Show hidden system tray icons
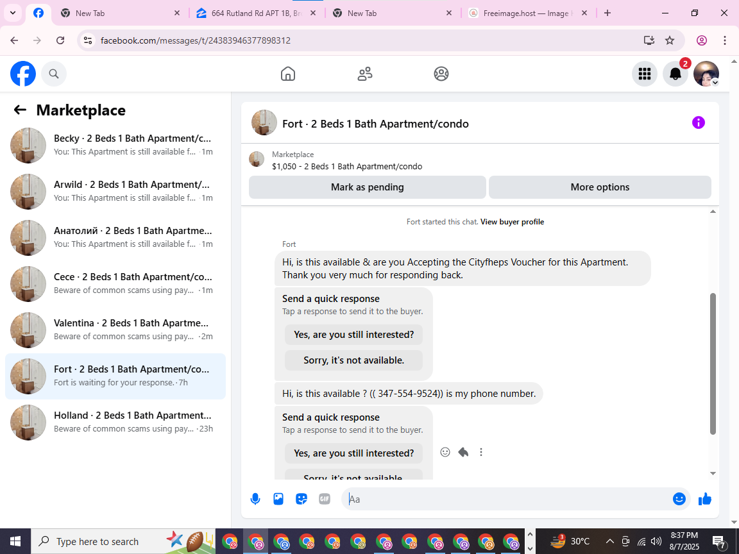Screen dimensions: 739x554 click(609, 541)
